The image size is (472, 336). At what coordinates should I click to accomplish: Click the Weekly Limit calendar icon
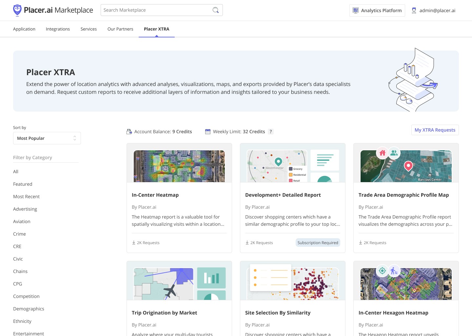point(208,132)
